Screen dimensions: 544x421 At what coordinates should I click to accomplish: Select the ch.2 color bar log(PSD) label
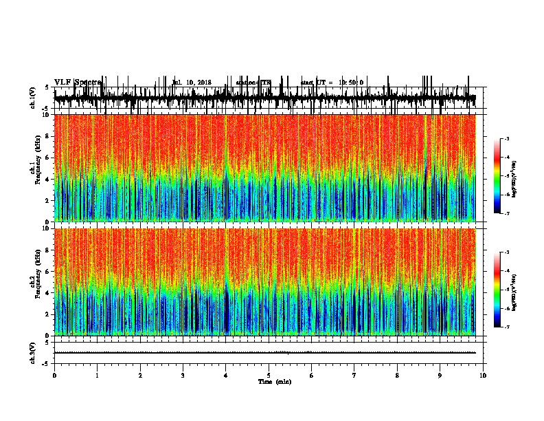coord(514,292)
